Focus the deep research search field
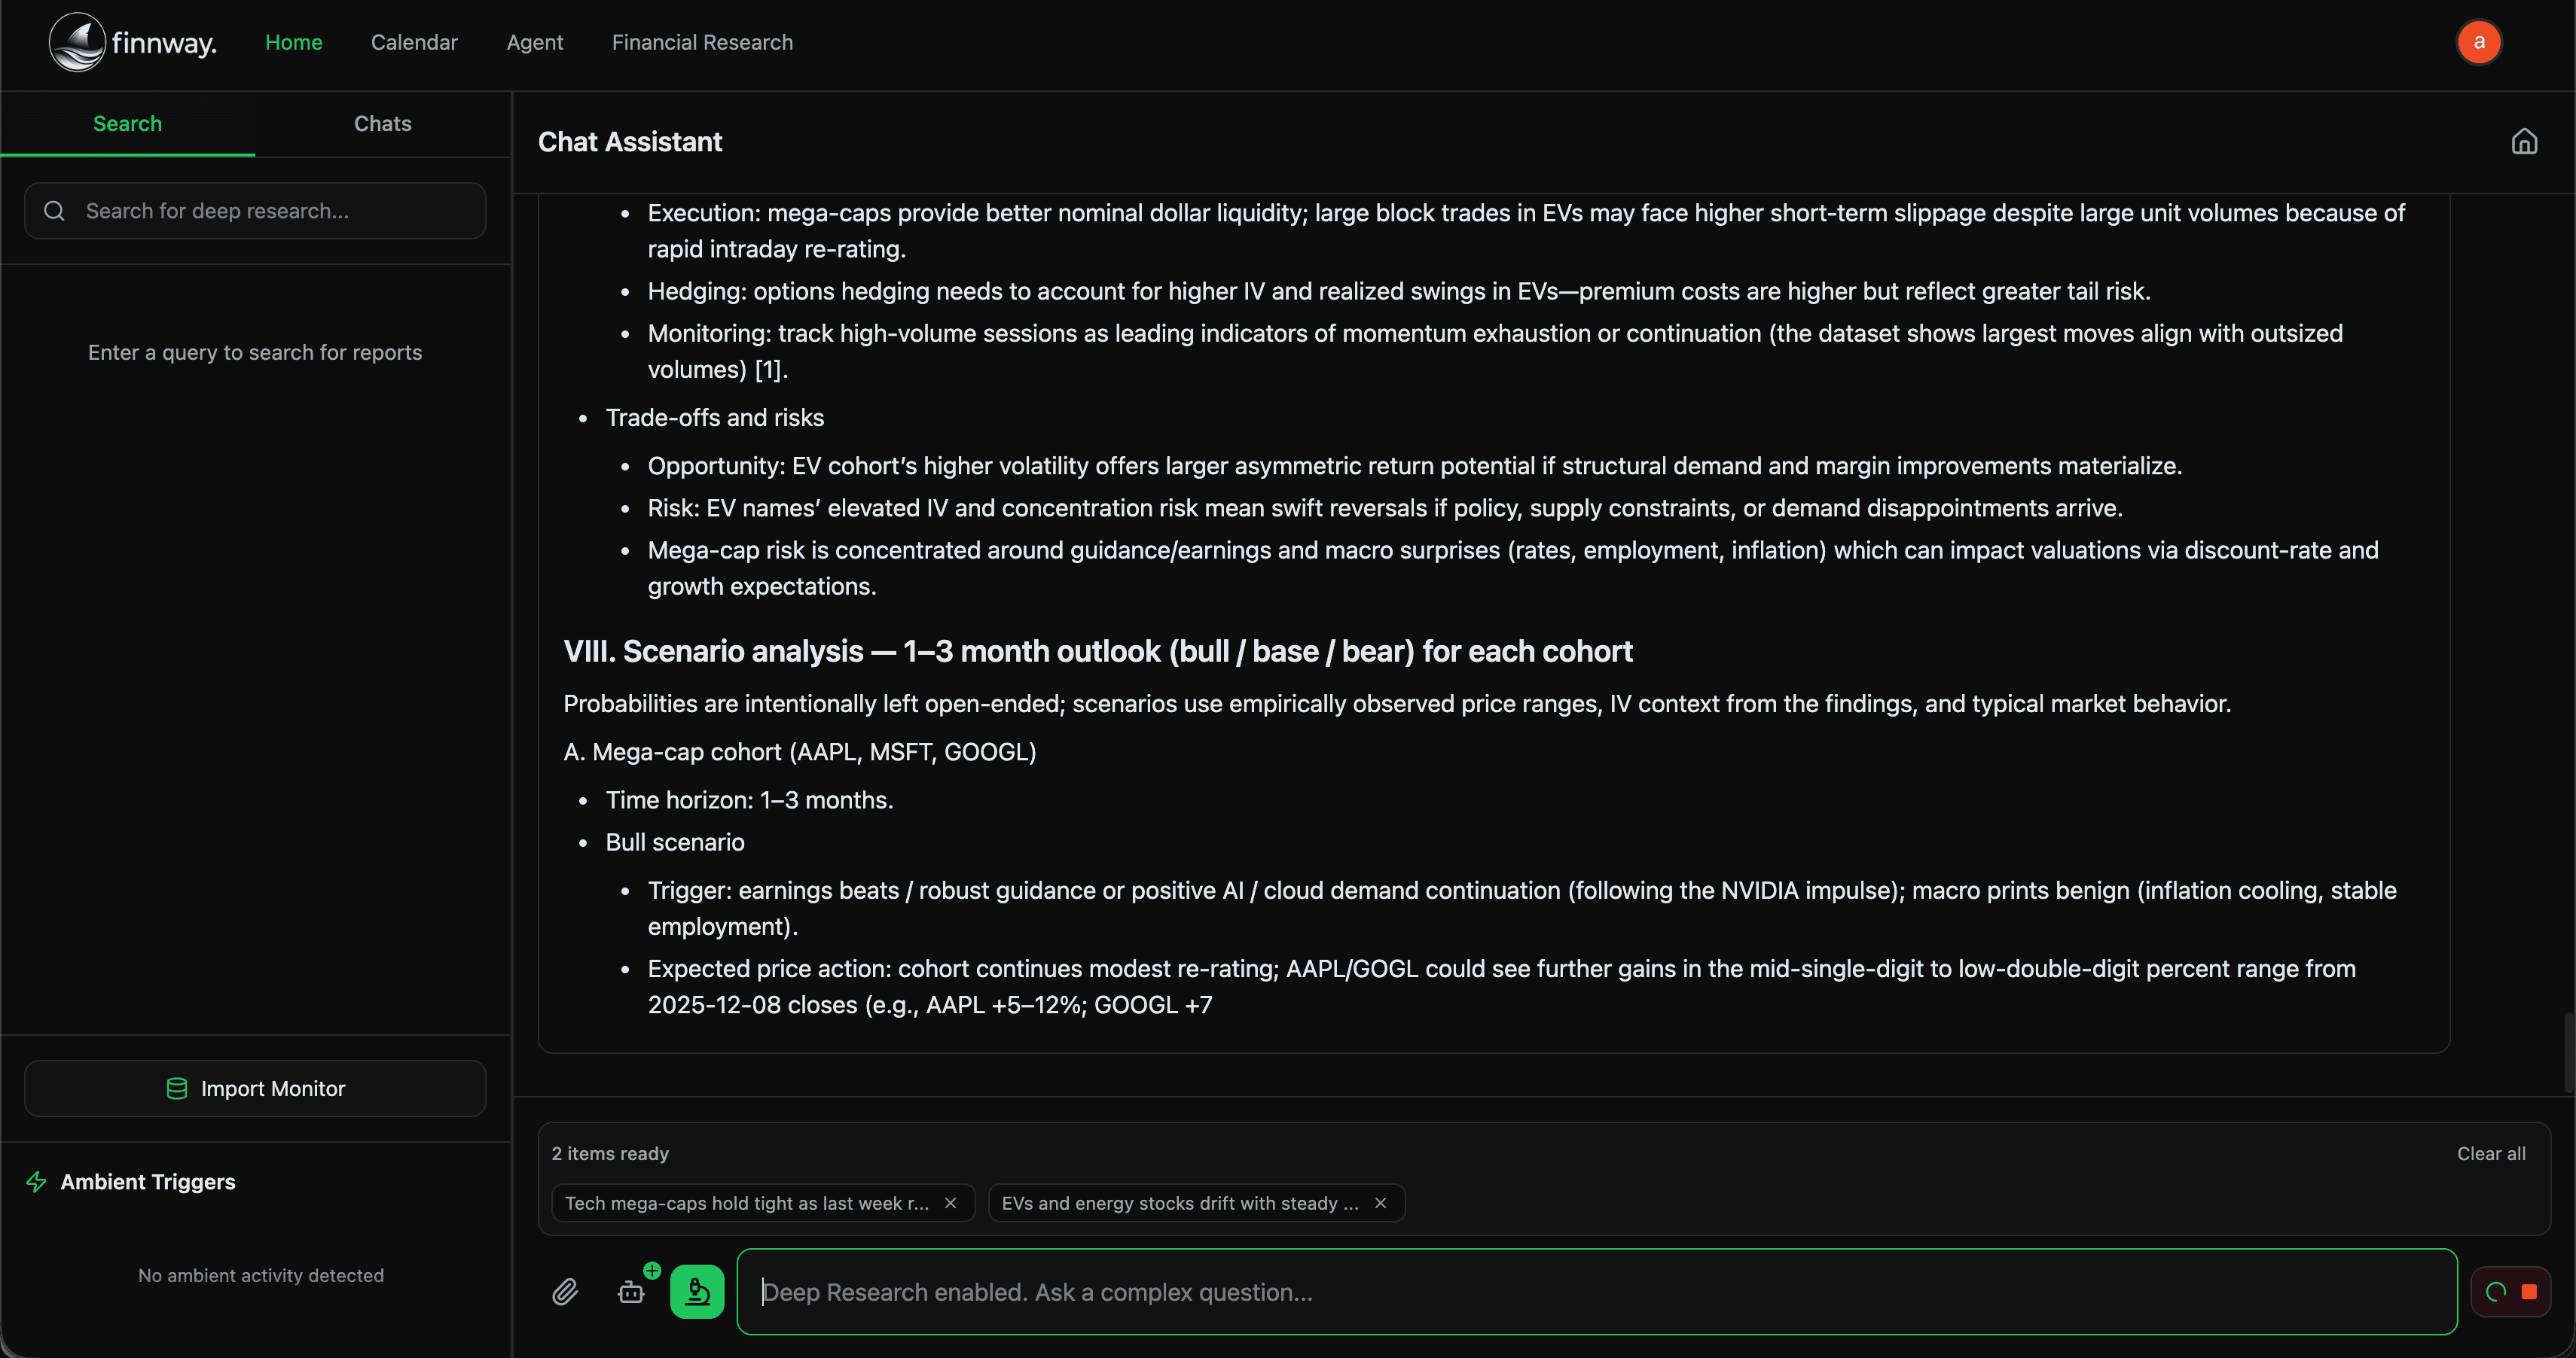The image size is (2576, 1358). coord(270,211)
